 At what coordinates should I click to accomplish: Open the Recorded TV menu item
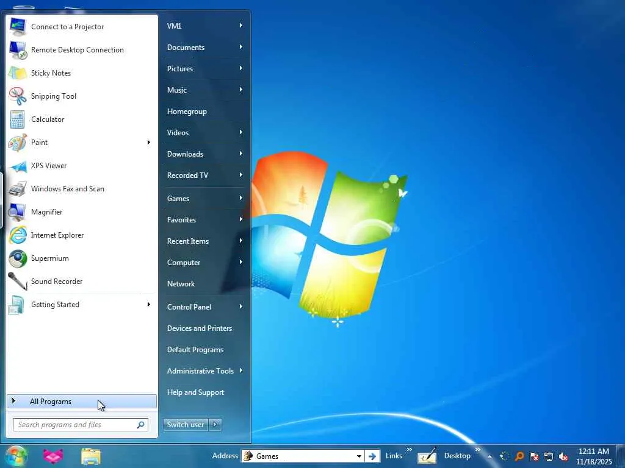[205, 175]
